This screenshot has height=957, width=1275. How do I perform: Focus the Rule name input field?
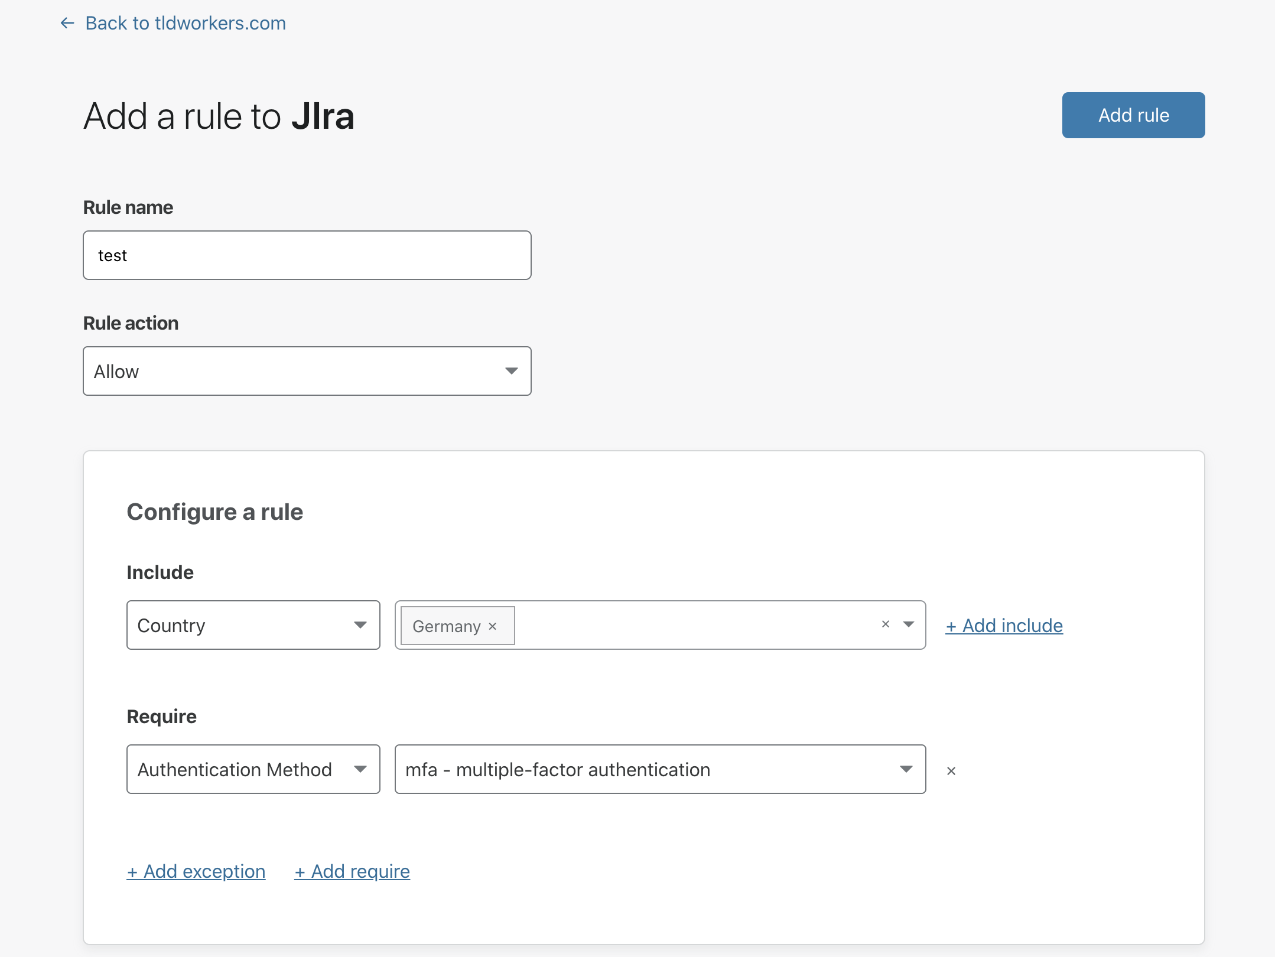tap(307, 255)
